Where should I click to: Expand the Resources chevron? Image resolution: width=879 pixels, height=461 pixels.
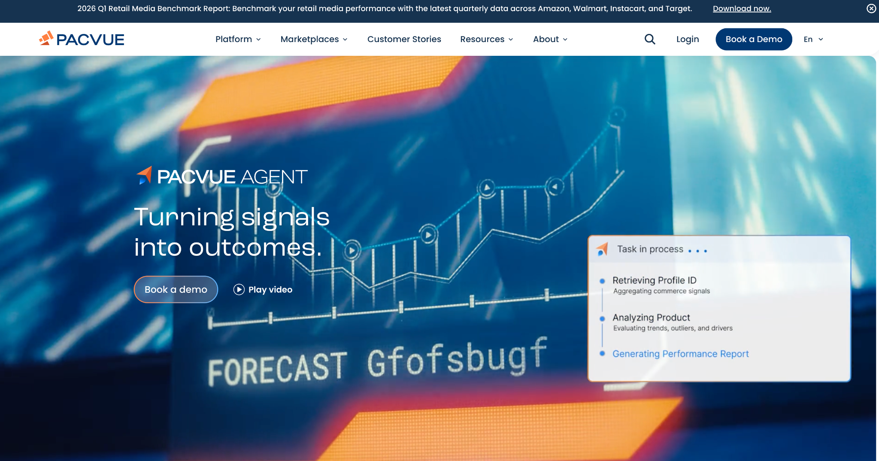511,39
